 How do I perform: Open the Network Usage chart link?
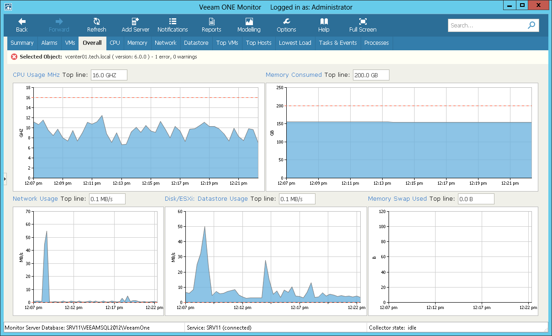[35, 199]
